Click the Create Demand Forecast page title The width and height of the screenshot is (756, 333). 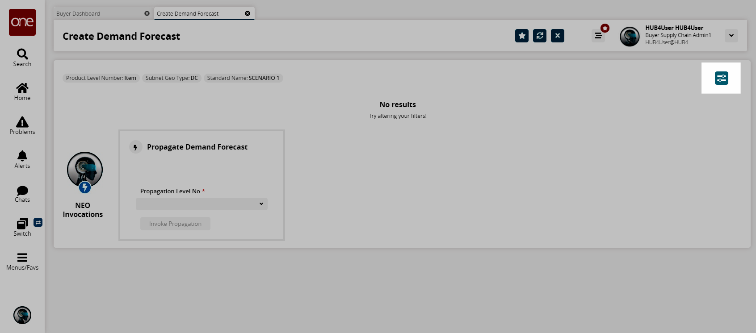coord(121,36)
